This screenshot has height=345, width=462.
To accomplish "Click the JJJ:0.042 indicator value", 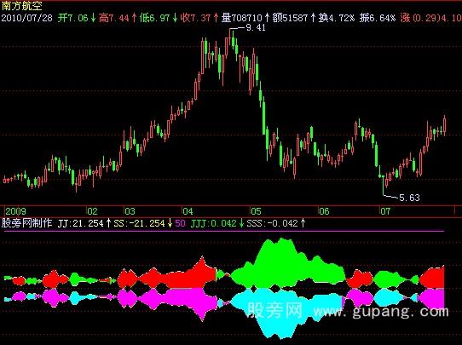I will pyautogui.click(x=213, y=223).
